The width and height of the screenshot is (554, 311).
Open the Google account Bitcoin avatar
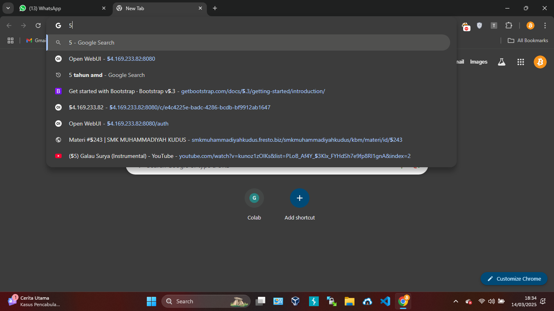point(540,62)
